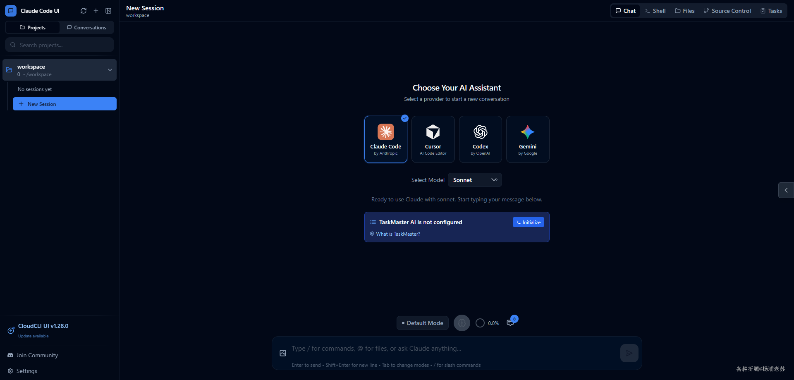Click the workspace folder icon

[x=9, y=70]
